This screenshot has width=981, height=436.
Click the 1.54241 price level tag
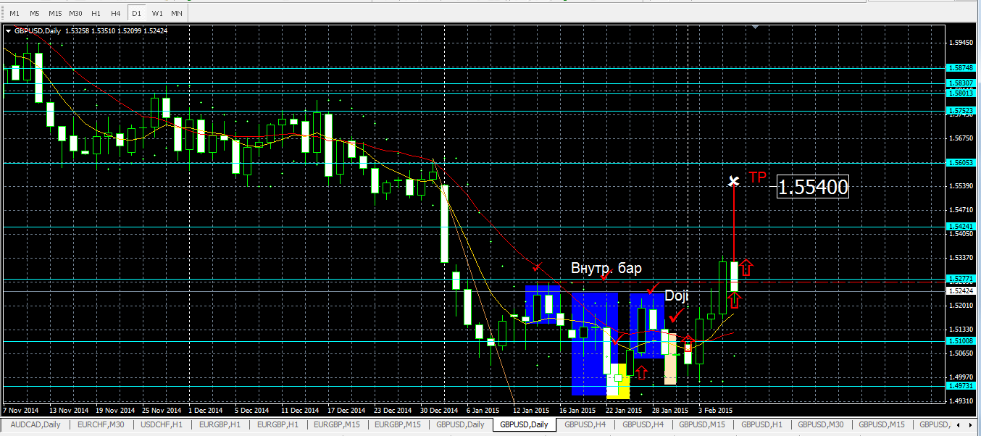point(961,227)
